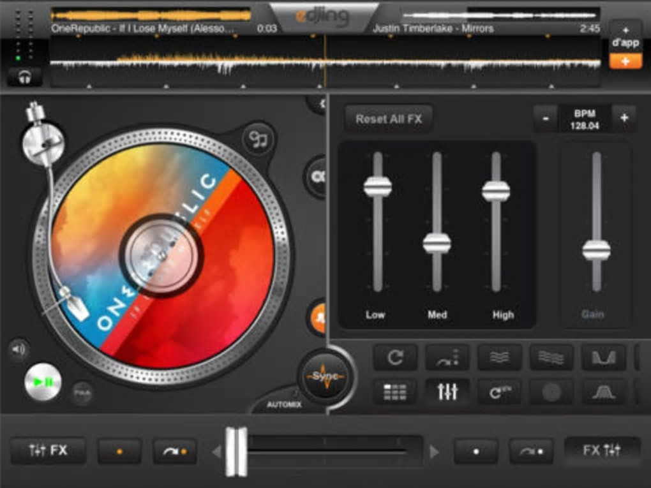Nudge crossfader with left arrow
Image resolution: width=651 pixels, height=488 pixels.
point(216,452)
